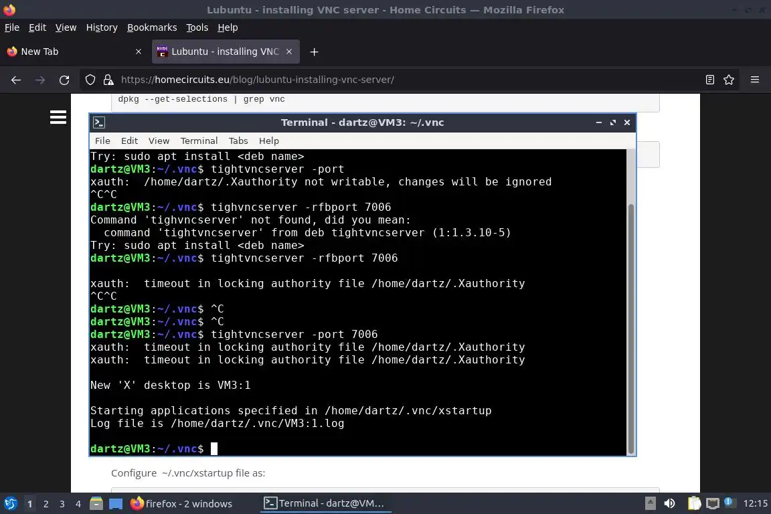Viewport: 771px width, 514px height.
Task: Open volume control in system tray
Action: (669, 503)
